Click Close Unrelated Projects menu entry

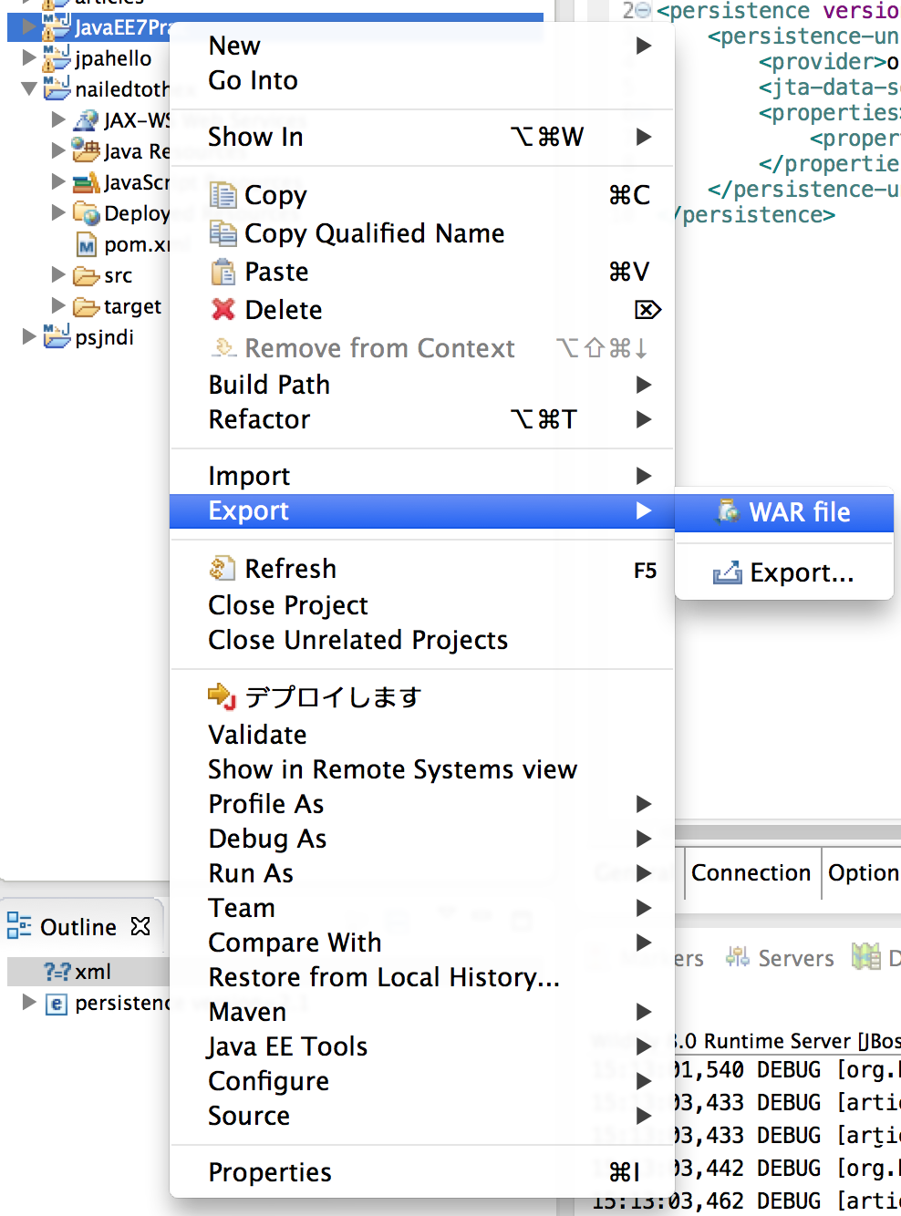pyautogui.click(x=357, y=640)
